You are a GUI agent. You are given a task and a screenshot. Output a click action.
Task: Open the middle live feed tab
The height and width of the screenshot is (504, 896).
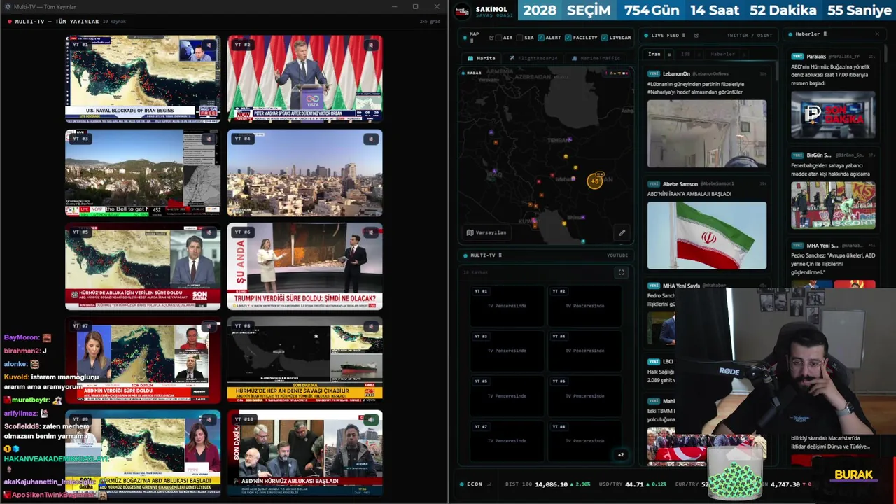pos(685,54)
